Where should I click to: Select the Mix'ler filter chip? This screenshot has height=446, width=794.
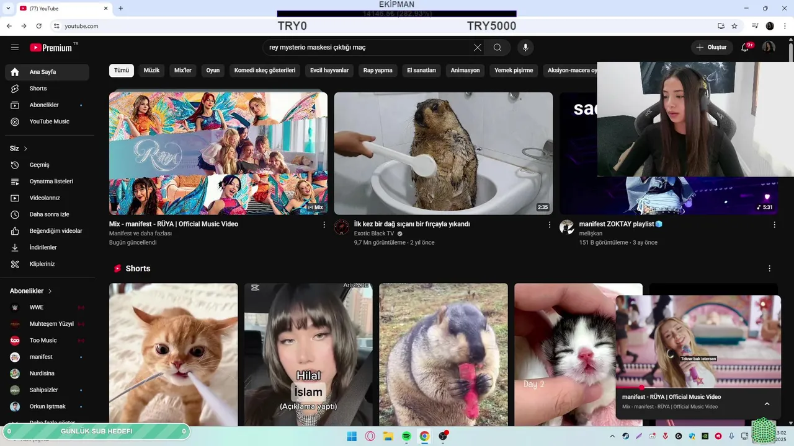[183, 71]
